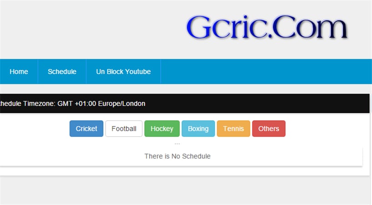
Task: Select the Cricket category button
Action: coord(87,128)
